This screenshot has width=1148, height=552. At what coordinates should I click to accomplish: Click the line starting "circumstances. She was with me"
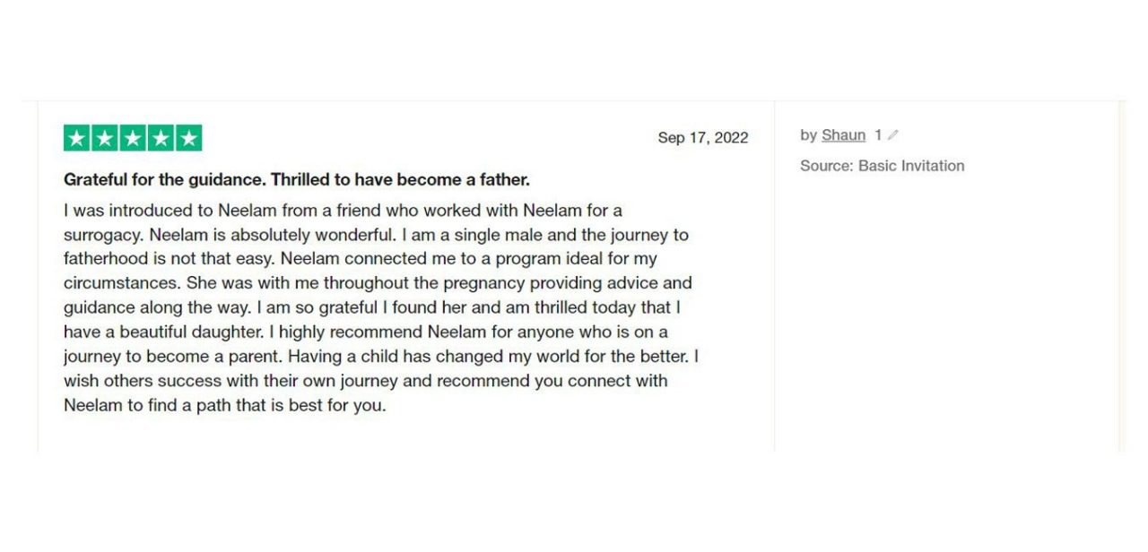[x=378, y=283]
